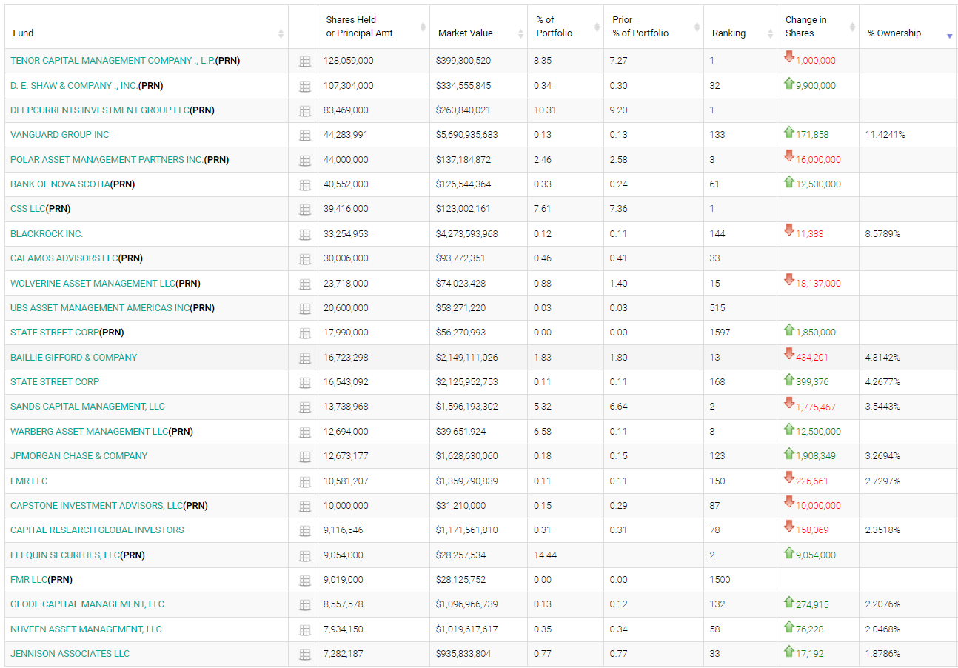
Task: Click green up arrow beside 9,900,000 change
Action: click(x=789, y=83)
